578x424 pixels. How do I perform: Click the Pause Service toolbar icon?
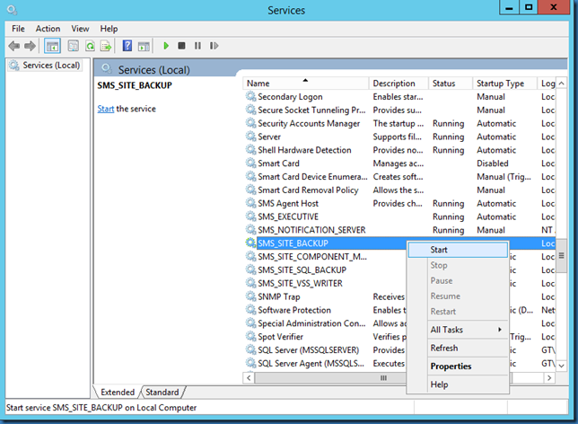click(197, 46)
